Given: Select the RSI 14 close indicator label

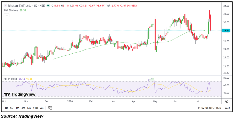Looking at the screenshot, I should (10, 79).
